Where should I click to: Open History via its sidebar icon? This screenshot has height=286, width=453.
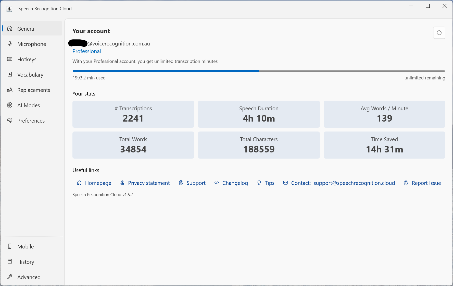[10, 261]
